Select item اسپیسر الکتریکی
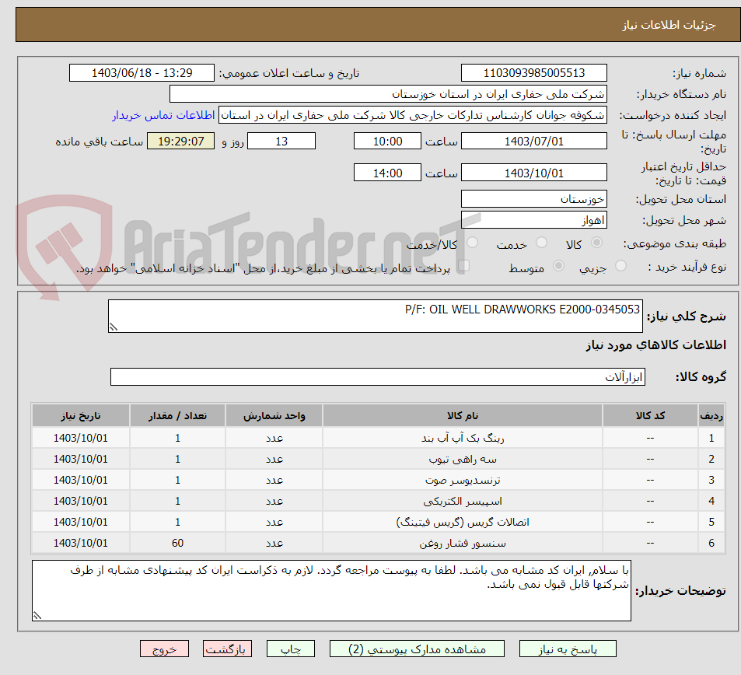Image resolution: width=741 pixels, height=675 pixels. 462,501
